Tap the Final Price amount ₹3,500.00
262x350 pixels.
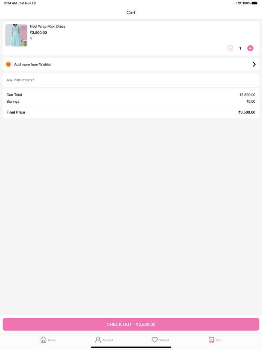(247, 112)
